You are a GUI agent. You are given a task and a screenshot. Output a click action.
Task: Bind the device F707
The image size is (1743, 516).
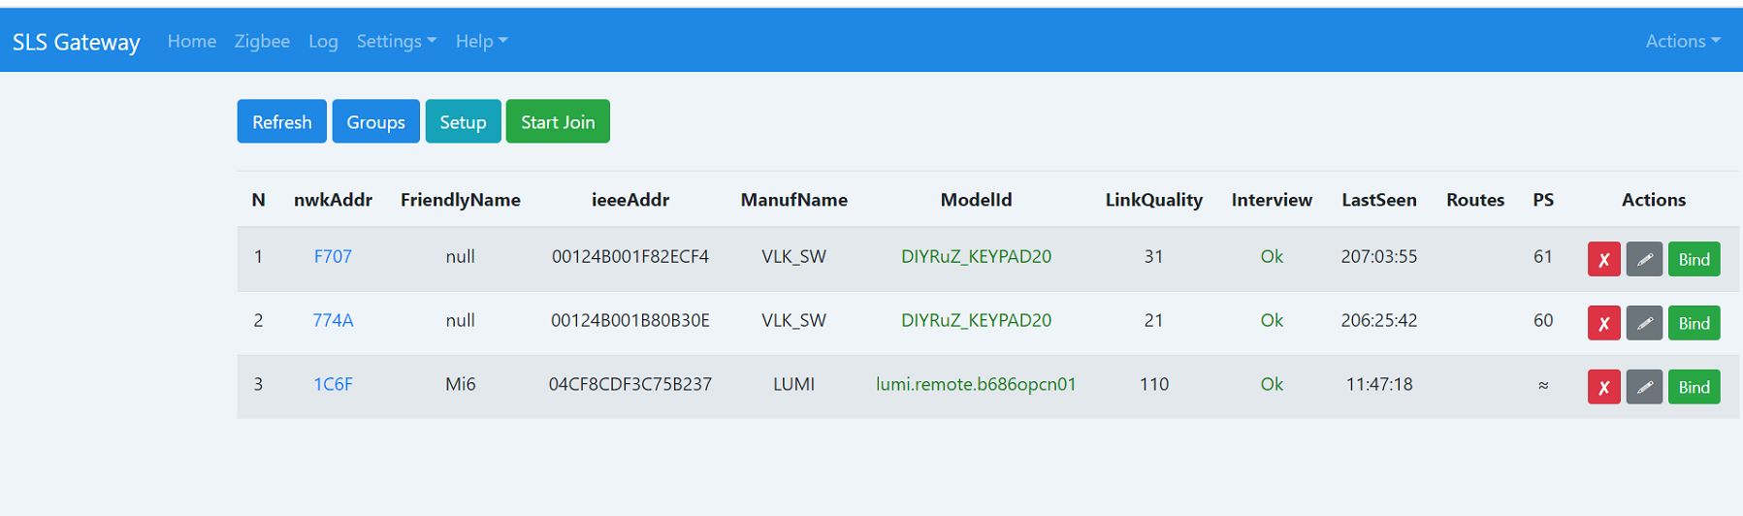click(1694, 259)
